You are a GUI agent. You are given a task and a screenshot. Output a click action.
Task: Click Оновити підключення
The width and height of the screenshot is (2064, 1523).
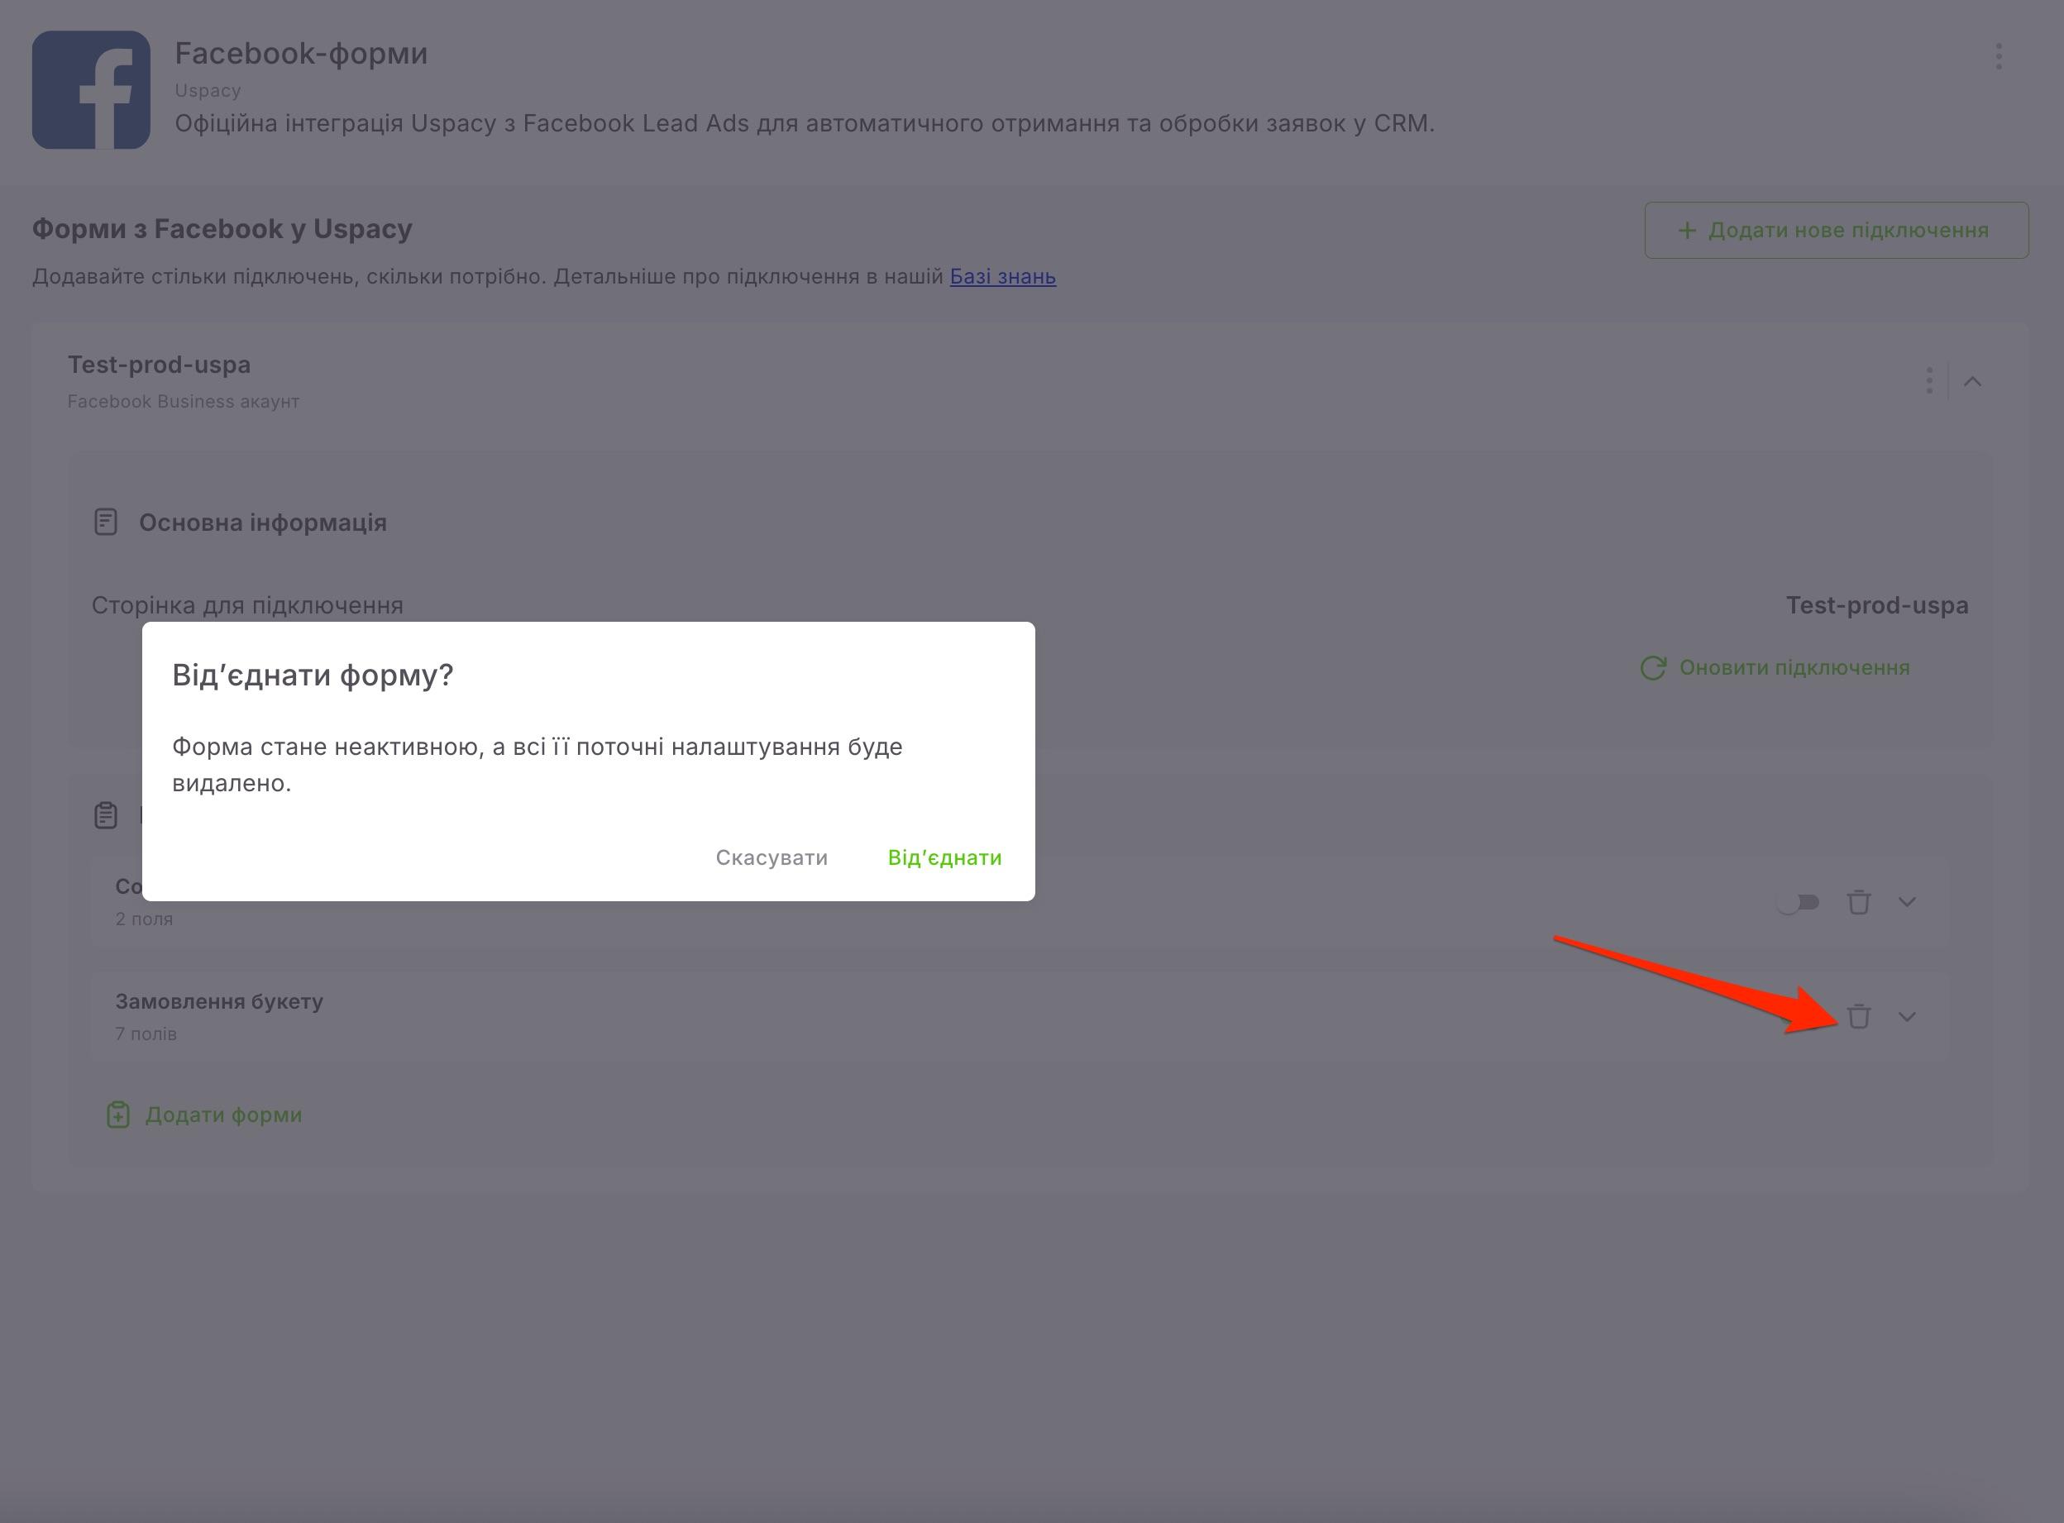click(1794, 667)
